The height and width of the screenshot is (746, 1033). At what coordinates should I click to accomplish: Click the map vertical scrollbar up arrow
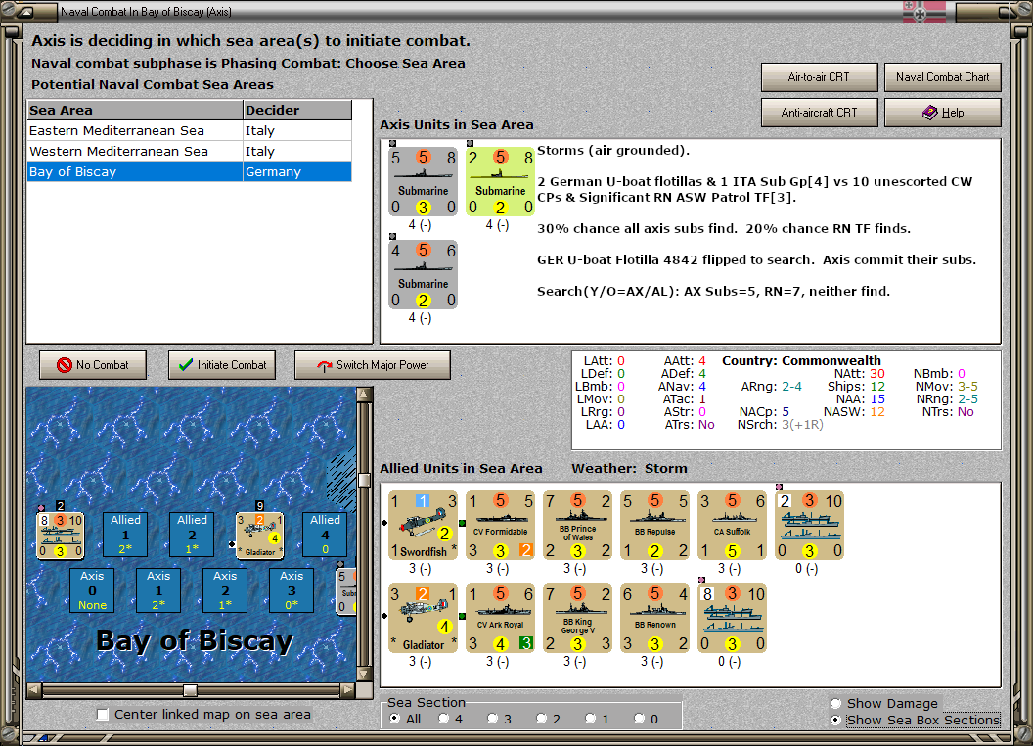tap(364, 395)
